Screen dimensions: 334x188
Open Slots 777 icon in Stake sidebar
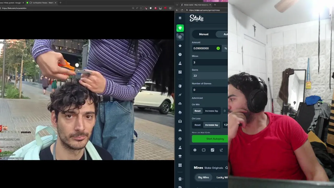coord(180,104)
